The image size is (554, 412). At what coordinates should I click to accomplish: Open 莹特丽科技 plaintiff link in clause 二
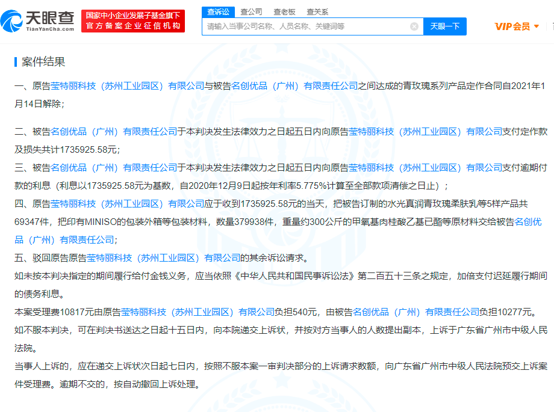(425, 132)
